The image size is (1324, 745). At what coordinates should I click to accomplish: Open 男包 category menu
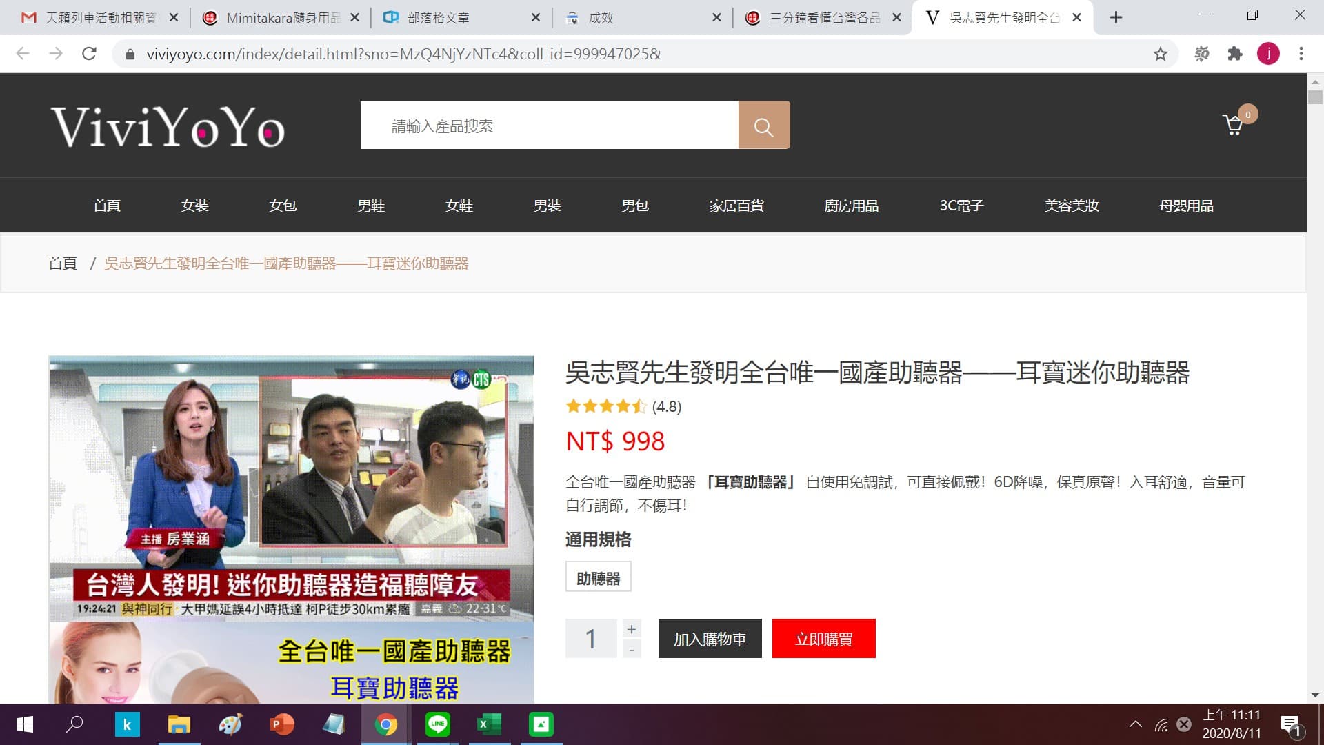[x=635, y=206]
